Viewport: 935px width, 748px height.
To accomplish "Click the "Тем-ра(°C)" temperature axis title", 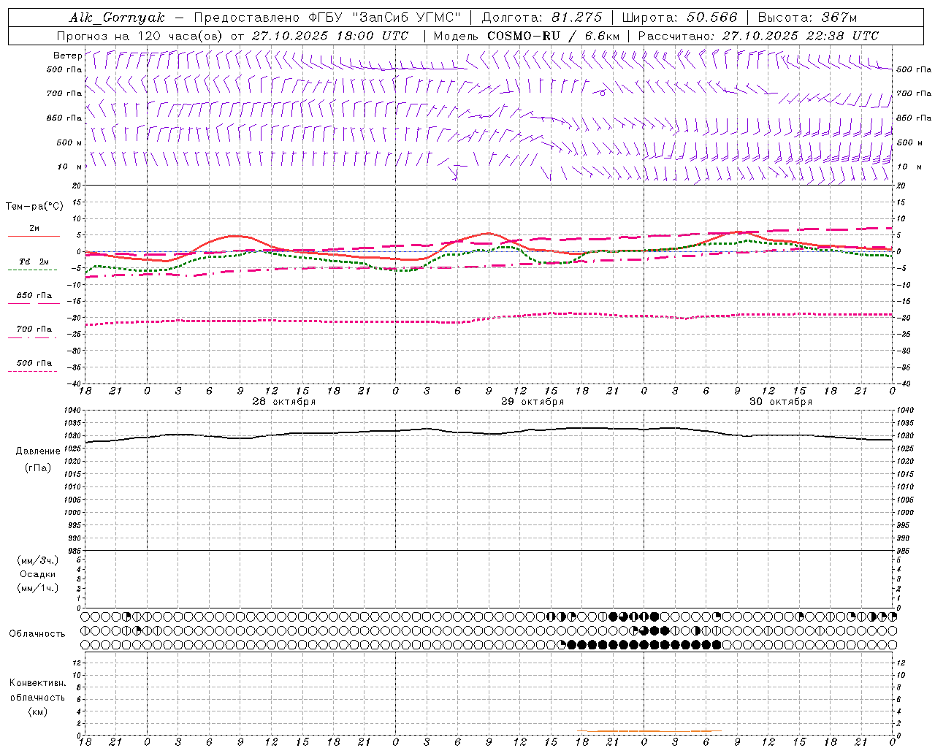I will pos(34,206).
